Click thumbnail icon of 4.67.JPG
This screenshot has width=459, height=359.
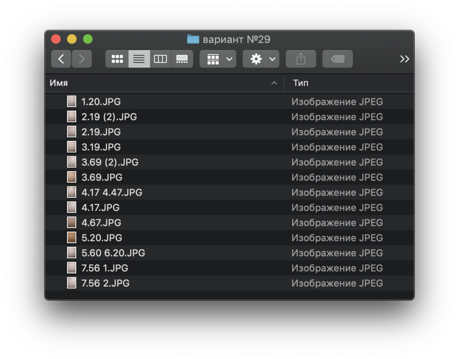pyautogui.click(x=72, y=222)
